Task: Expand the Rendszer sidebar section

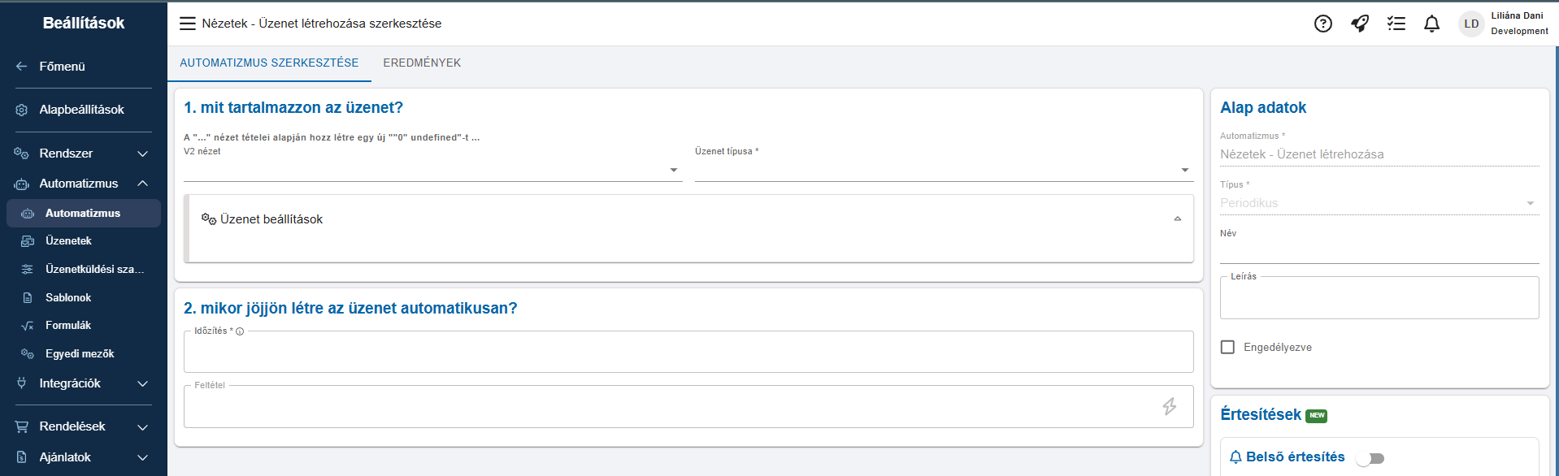Action: (x=83, y=154)
